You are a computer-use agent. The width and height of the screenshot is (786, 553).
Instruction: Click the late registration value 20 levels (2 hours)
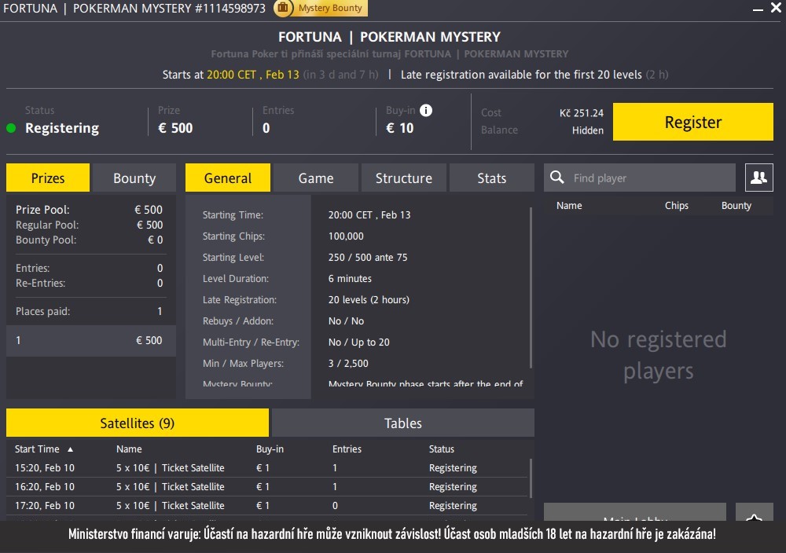[369, 299]
